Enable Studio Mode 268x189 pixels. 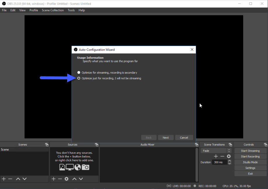tap(250, 162)
